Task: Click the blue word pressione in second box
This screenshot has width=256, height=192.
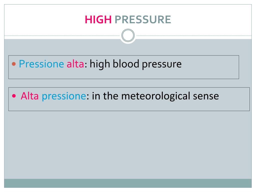Action: pos(64,96)
